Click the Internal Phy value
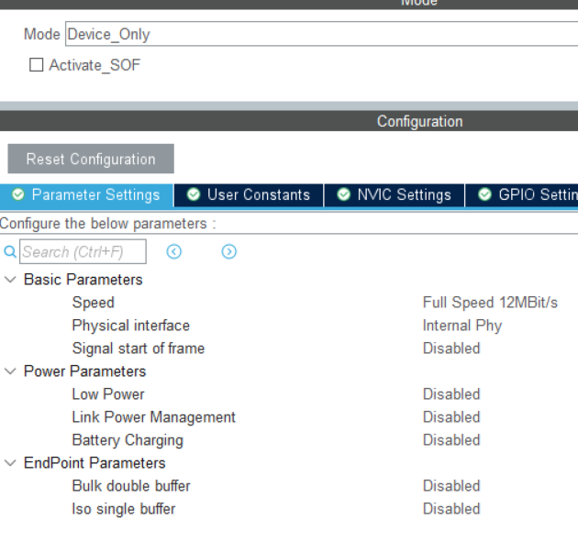The image size is (578, 542). (x=462, y=326)
